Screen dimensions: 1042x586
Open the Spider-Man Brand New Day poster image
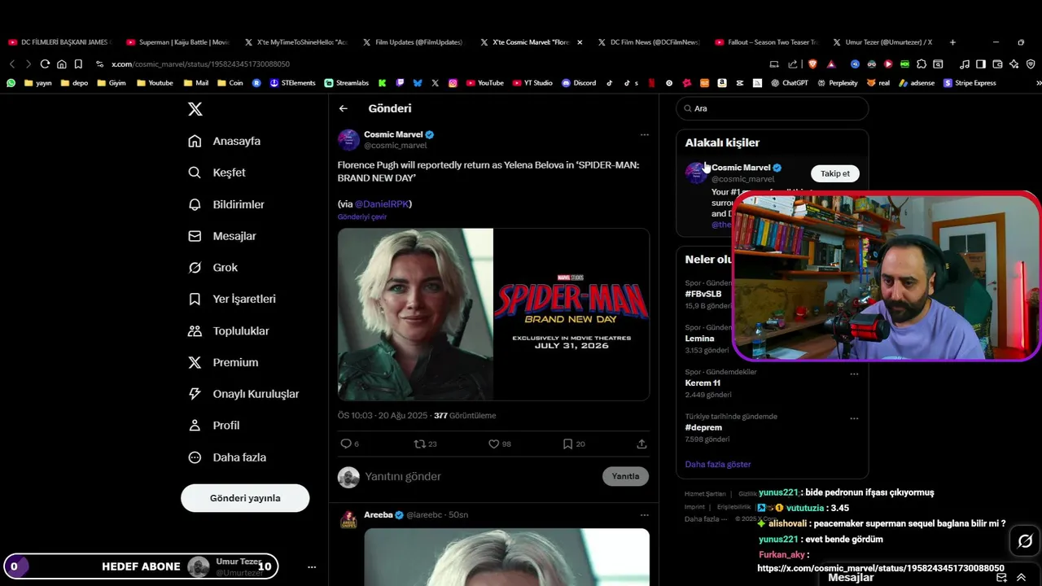(x=571, y=314)
